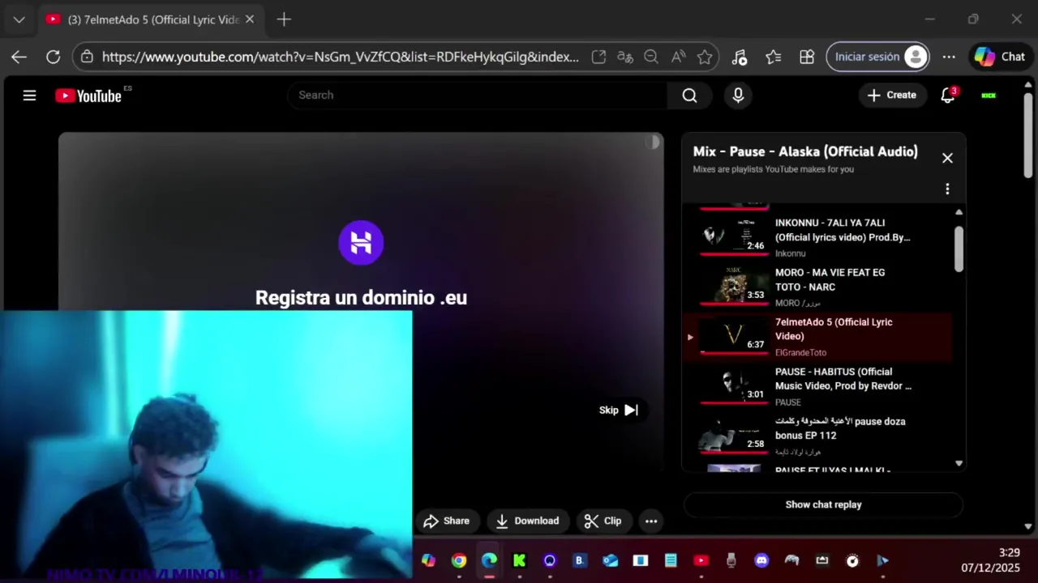This screenshot has width=1038, height=583.
Task: Play INKONNU - 7ALI YA 7ALI from playlist
Action: [817, 236]
